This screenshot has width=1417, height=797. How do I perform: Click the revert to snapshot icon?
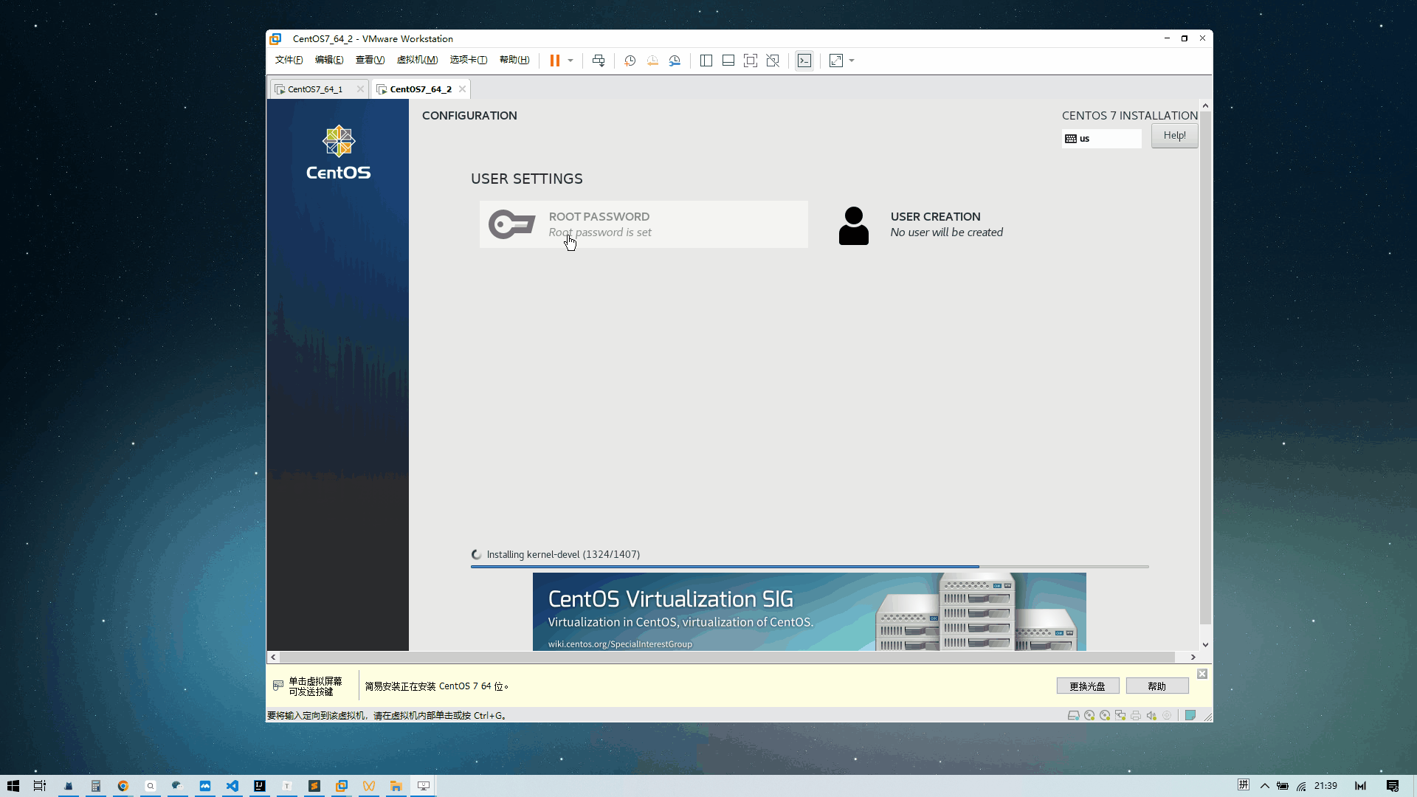point(652,61)
